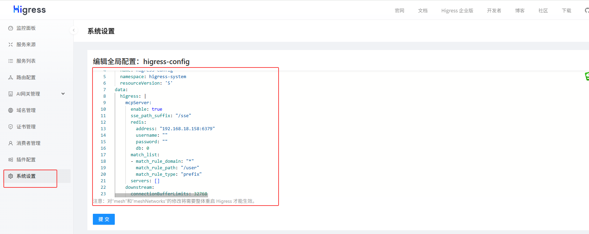
Task: Open the Higress 企业版 link
Action: (x=457, y=11)
